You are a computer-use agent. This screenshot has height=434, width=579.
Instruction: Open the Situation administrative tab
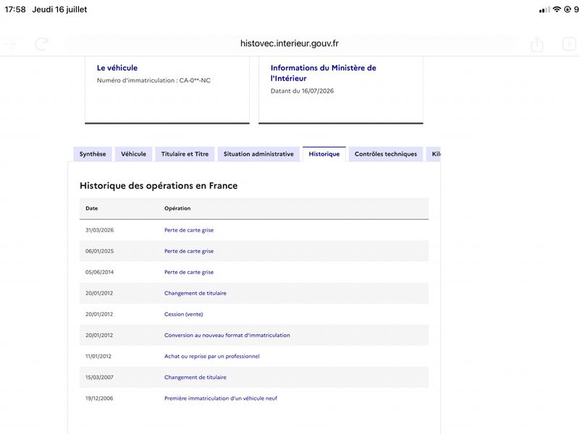click(x=258, y=154)
